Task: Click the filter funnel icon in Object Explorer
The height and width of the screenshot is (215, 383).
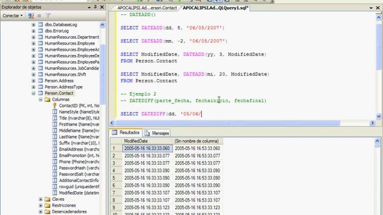Action: point(48,16)
